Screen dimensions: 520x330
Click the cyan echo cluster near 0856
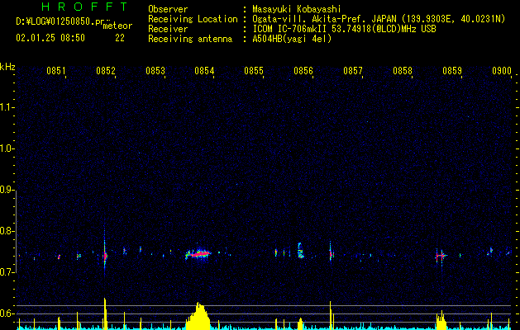pos(300,251)
